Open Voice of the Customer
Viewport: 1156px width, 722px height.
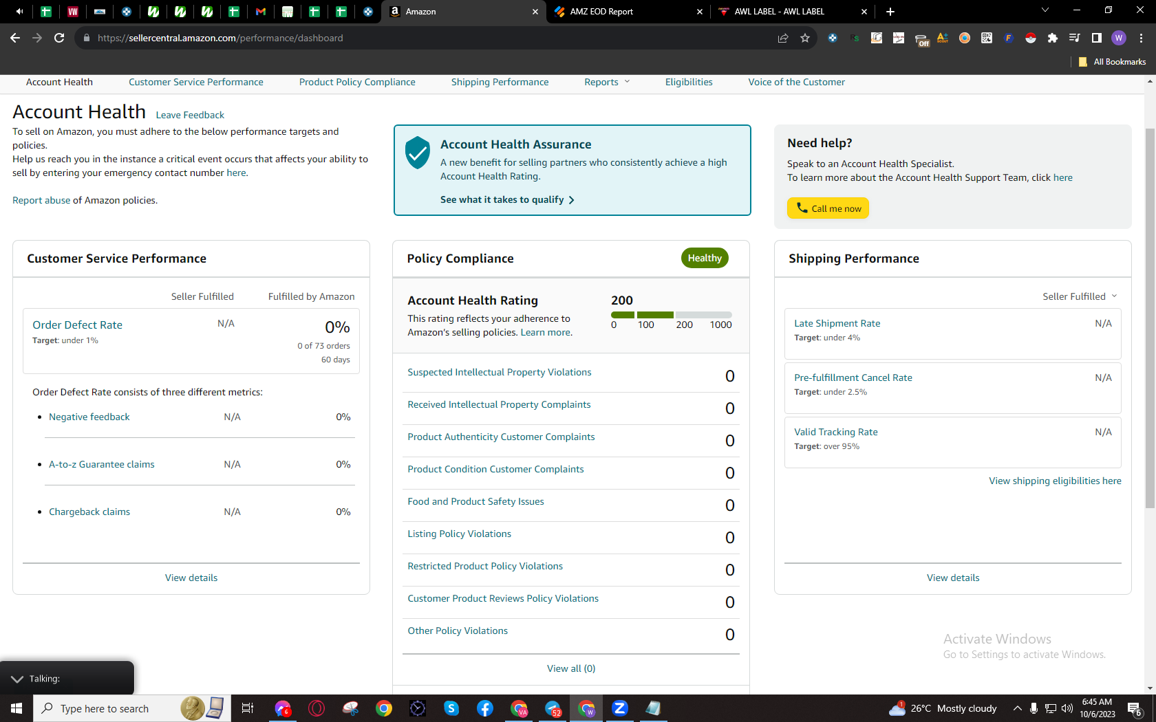coord(797,82)
